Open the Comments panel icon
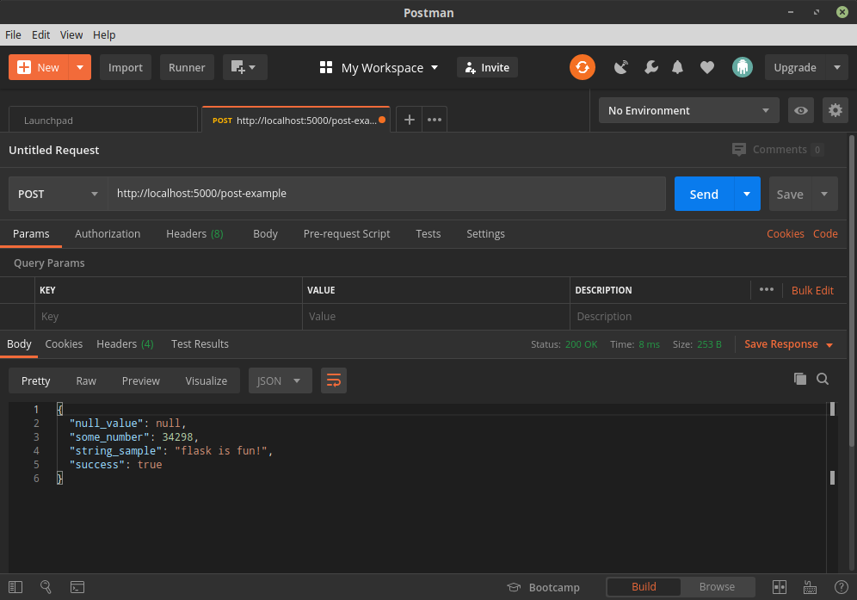Screen dimensions: 857x600 pyautogui.click(x=739, y=149)
